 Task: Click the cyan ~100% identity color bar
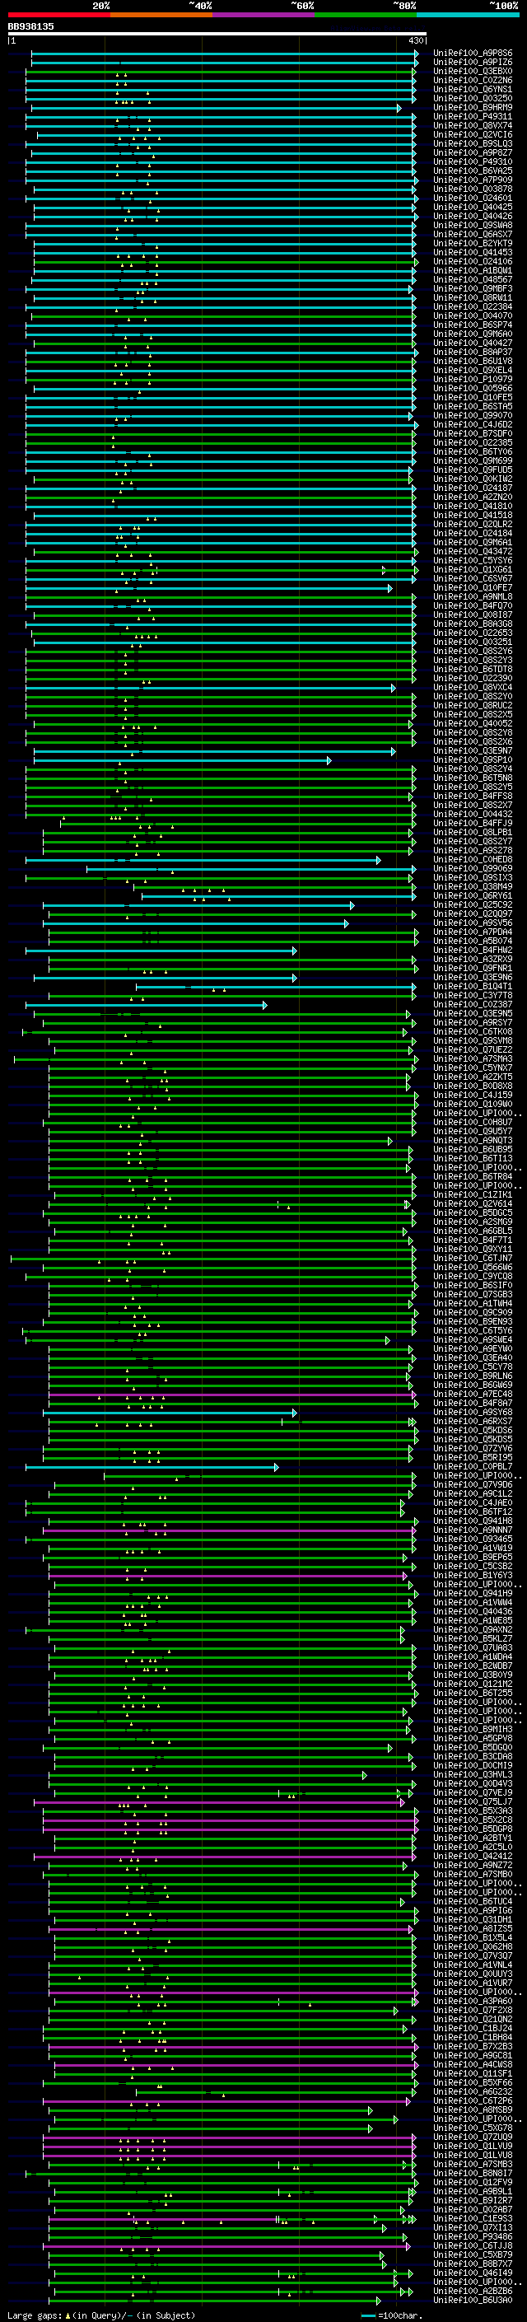tap(468, 15)
